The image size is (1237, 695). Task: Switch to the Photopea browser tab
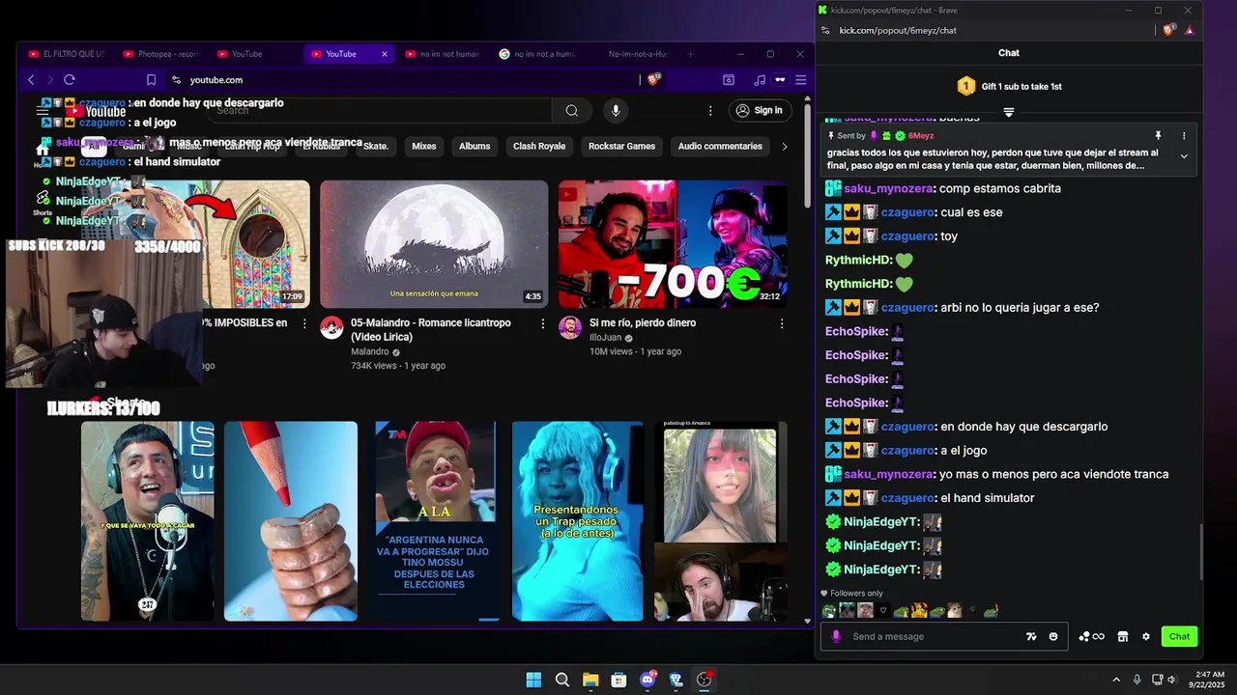click(160, 54)
